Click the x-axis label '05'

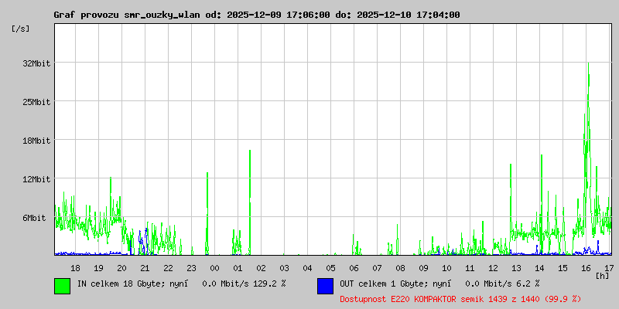331,268
